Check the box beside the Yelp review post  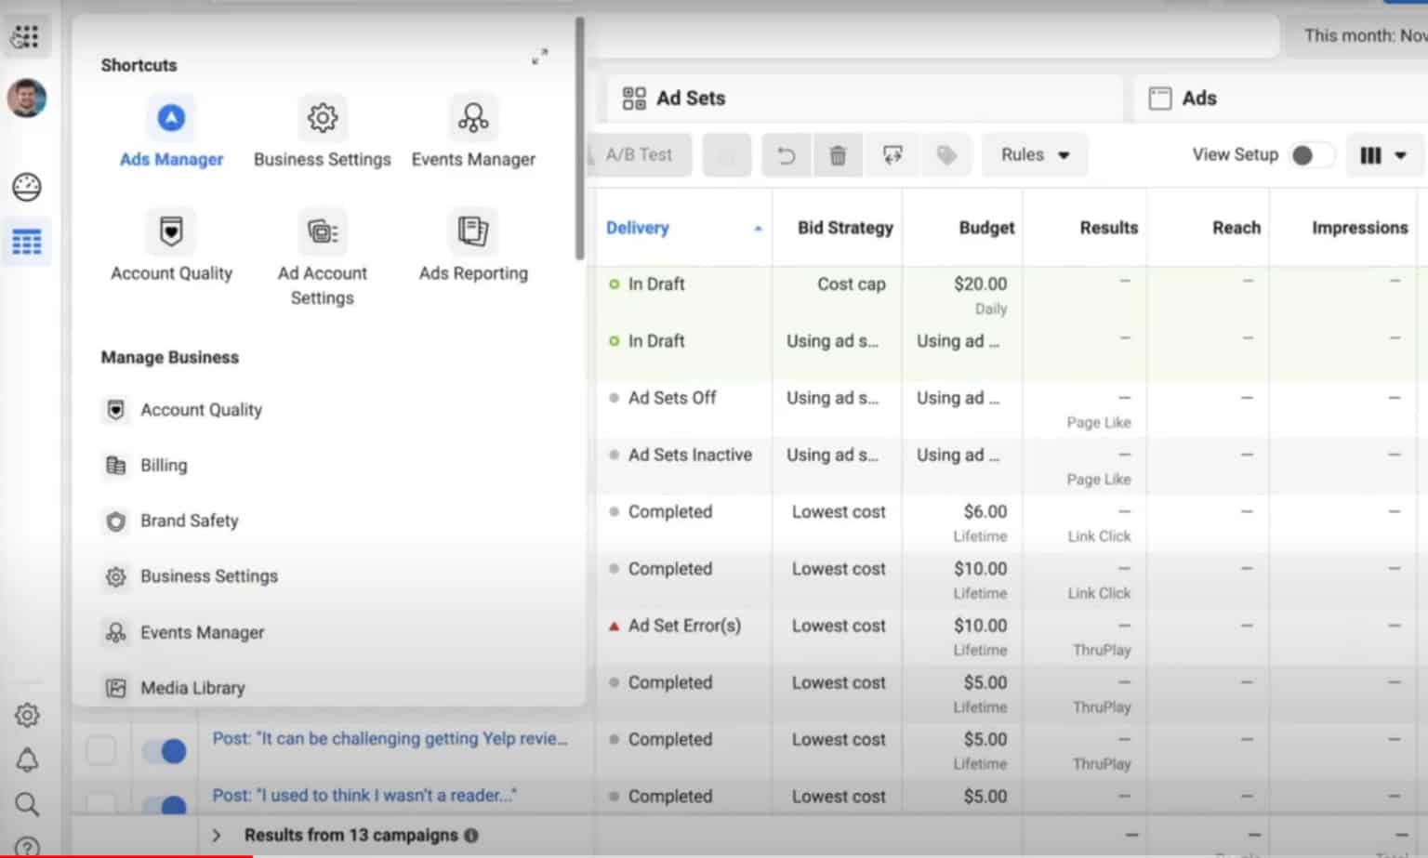tap(100, 750)
